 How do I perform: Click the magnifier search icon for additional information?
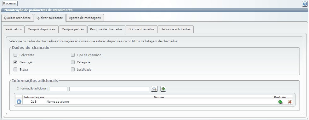[x=154, y=89]
